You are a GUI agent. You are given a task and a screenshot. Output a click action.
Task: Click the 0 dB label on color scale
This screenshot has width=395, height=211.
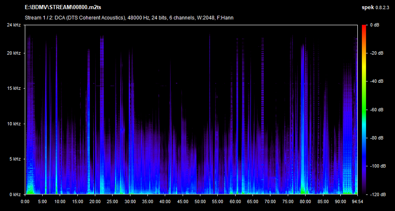coord(374,25)
